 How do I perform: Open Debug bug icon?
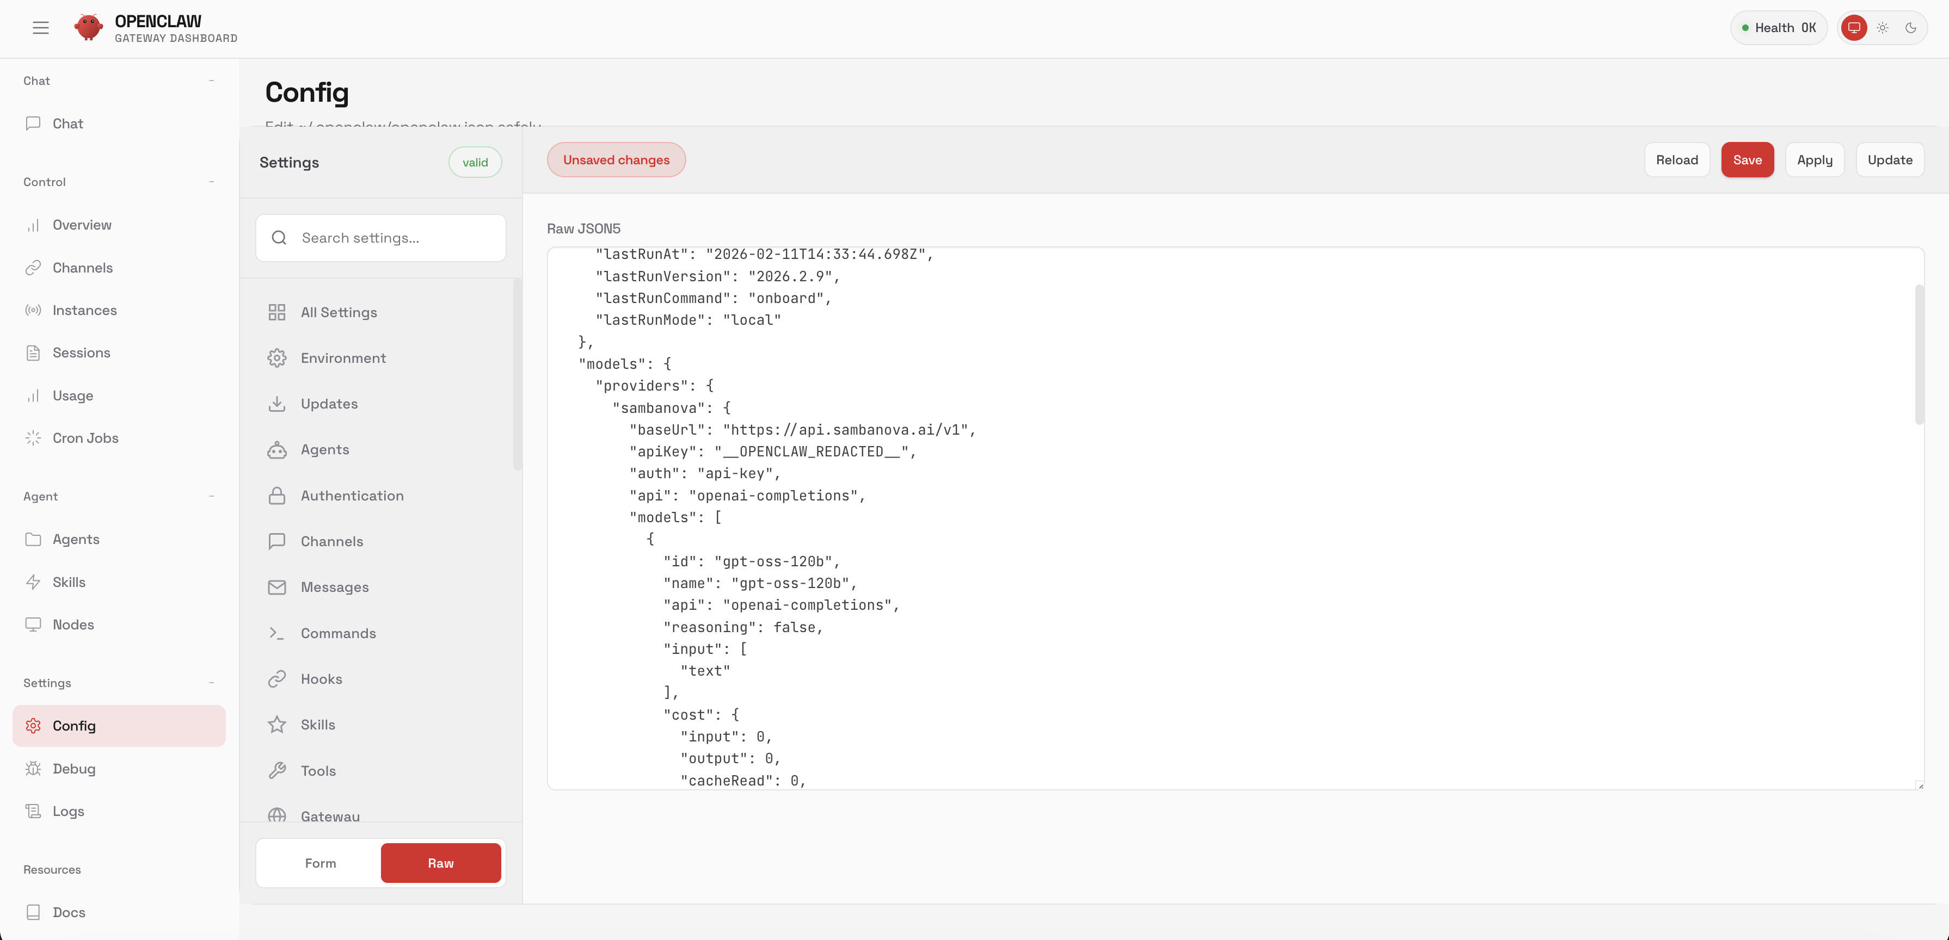click(33, 768)
